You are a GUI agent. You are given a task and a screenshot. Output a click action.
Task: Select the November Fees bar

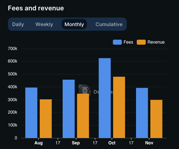click(x=142, y=113)
